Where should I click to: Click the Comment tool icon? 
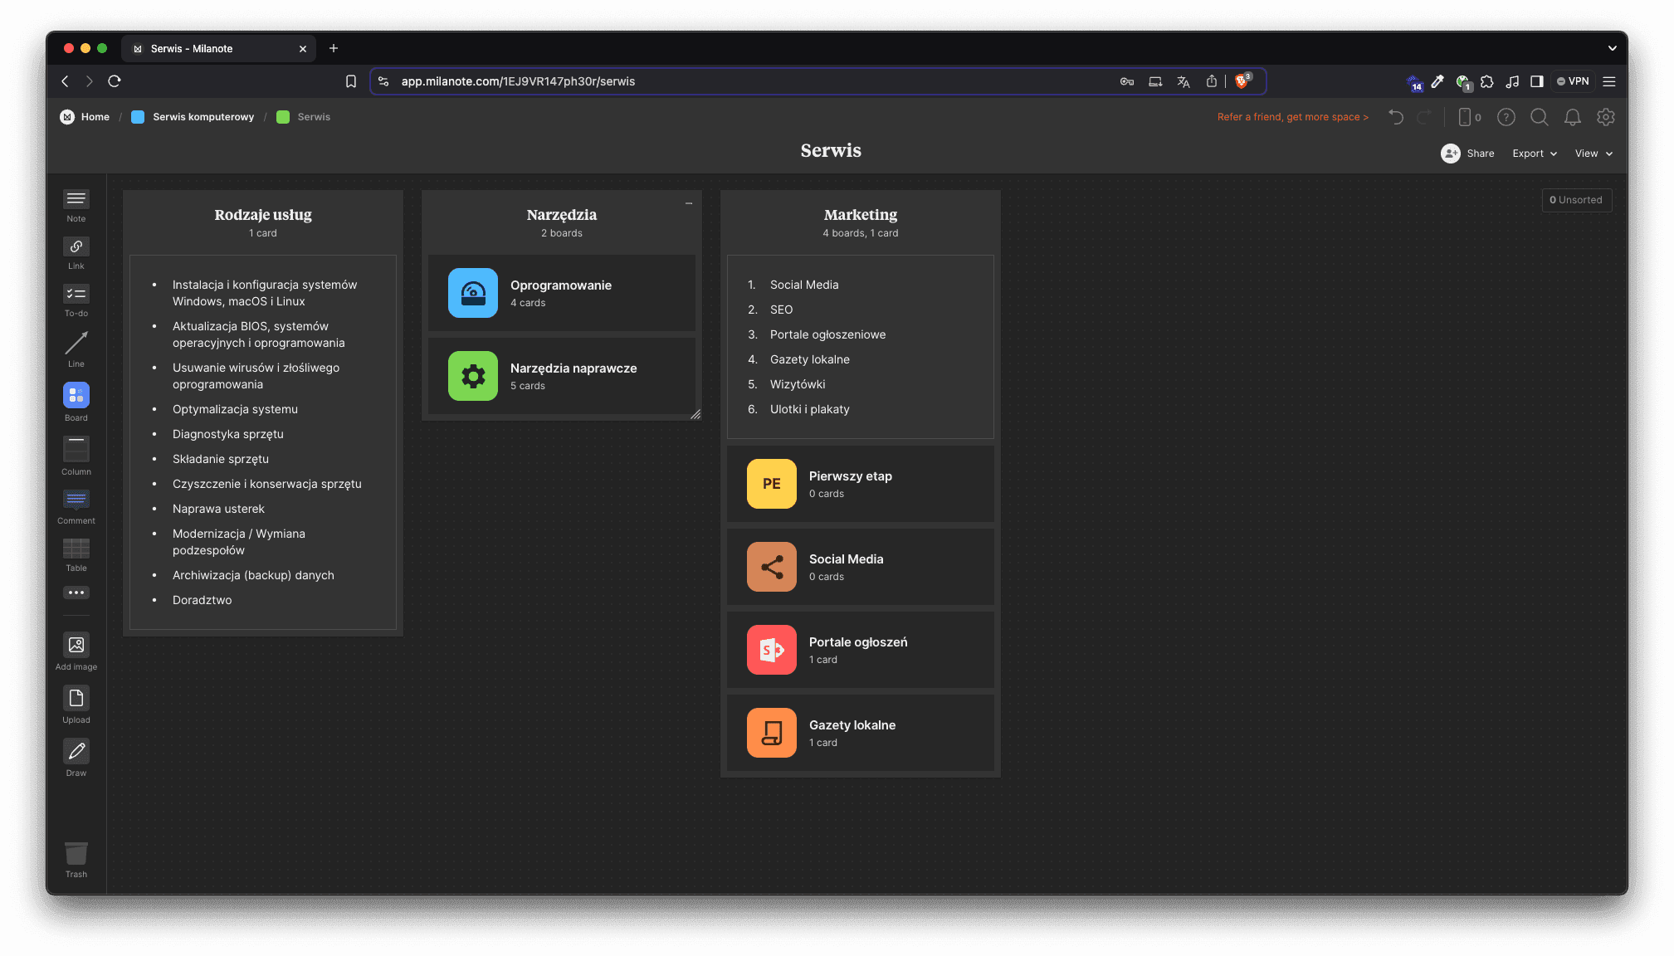coord(76,499)
